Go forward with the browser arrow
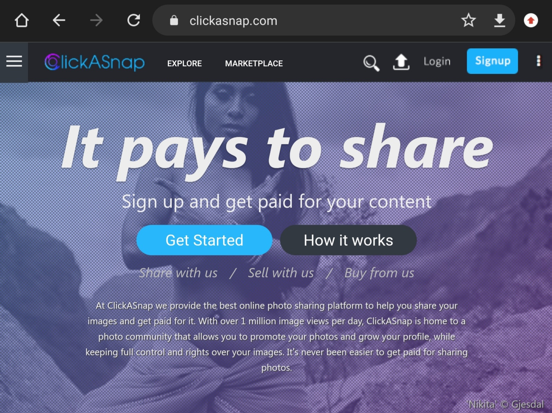The image size is (552, 413). click(96, 20)
